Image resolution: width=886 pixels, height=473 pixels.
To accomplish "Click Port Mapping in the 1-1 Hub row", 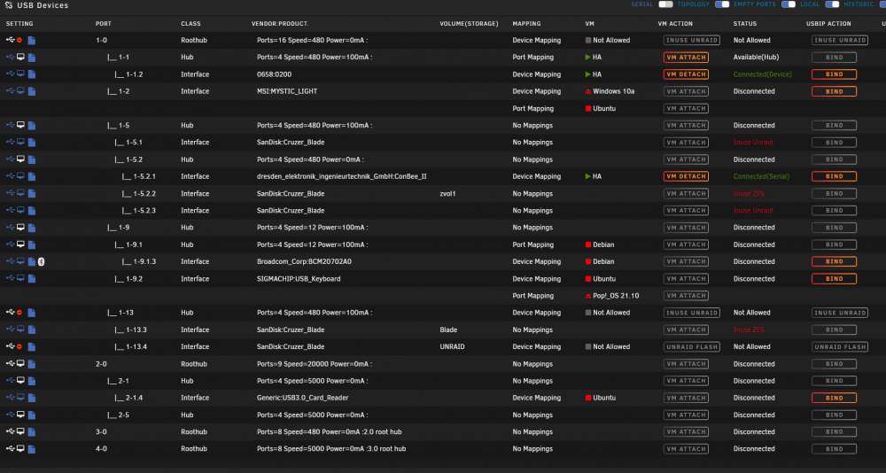I will [532, 58].
